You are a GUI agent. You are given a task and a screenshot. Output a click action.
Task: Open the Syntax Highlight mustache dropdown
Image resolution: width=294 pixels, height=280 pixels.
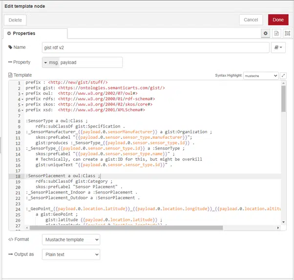click(x=261, y=76)
